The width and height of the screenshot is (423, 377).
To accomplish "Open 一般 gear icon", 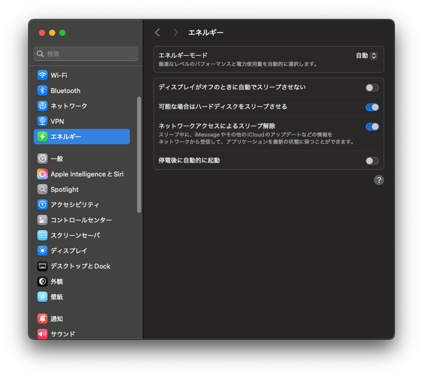I will [42, 159].
